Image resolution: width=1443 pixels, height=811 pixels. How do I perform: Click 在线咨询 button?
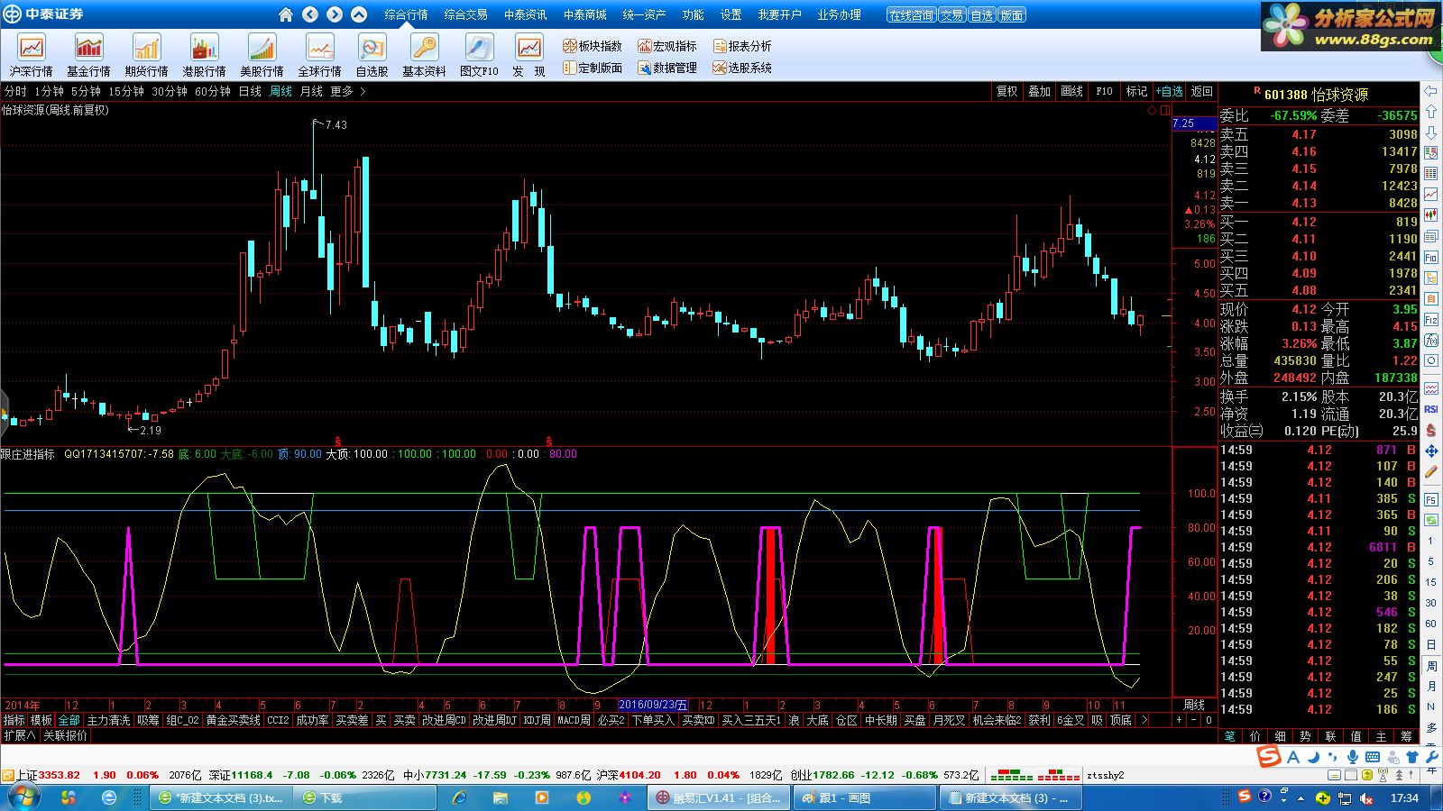click(911, 15)
